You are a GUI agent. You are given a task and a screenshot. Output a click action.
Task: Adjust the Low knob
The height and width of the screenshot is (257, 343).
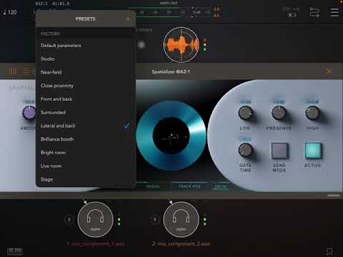point(245,113)
